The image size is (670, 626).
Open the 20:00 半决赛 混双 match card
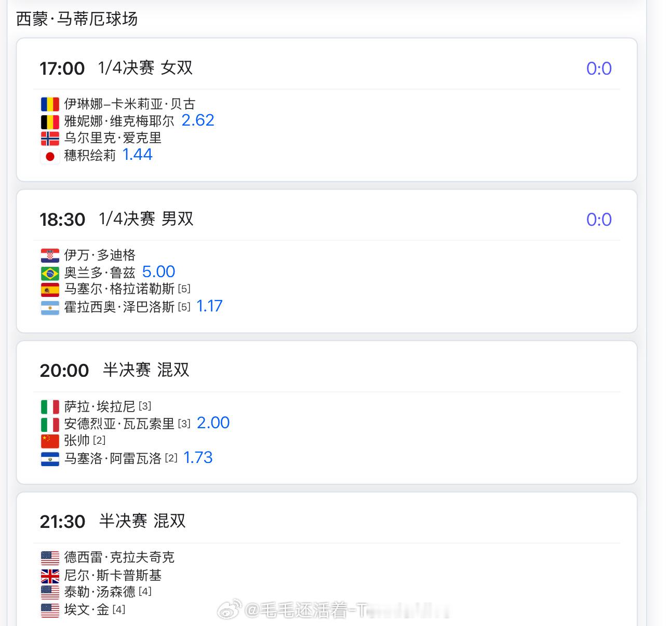point(327,413)
